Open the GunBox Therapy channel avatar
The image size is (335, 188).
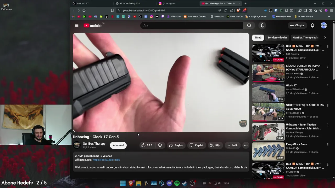coord(77,145)
